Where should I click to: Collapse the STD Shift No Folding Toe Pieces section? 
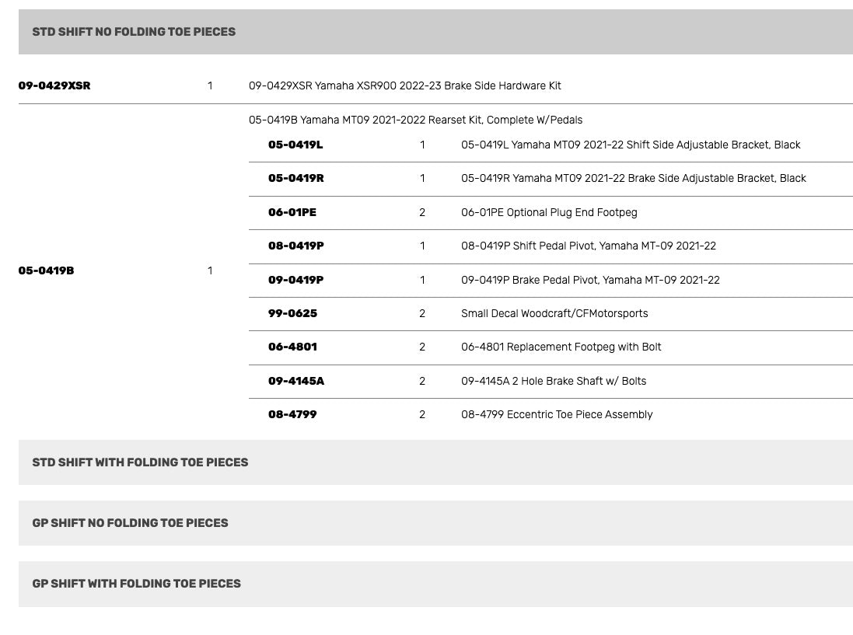(x=134, y=32)
